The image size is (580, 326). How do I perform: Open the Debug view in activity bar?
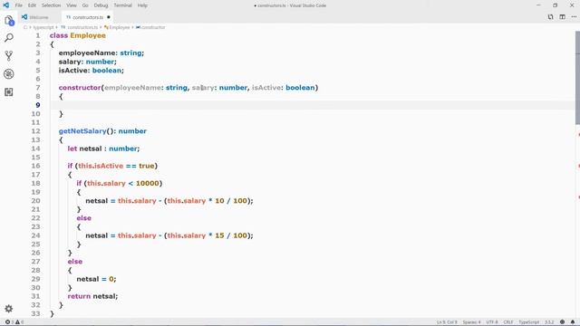point(9,74)
